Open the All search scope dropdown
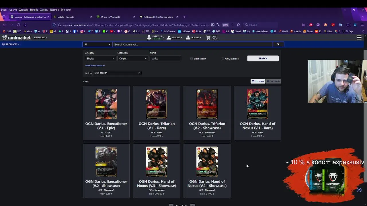367x206 pixels. [97, 44]
